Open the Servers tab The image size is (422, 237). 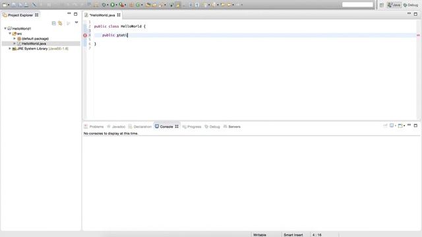[x=231, y=126]
